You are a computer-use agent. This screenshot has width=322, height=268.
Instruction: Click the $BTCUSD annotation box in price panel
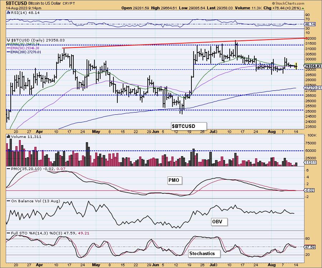(189, 126)
